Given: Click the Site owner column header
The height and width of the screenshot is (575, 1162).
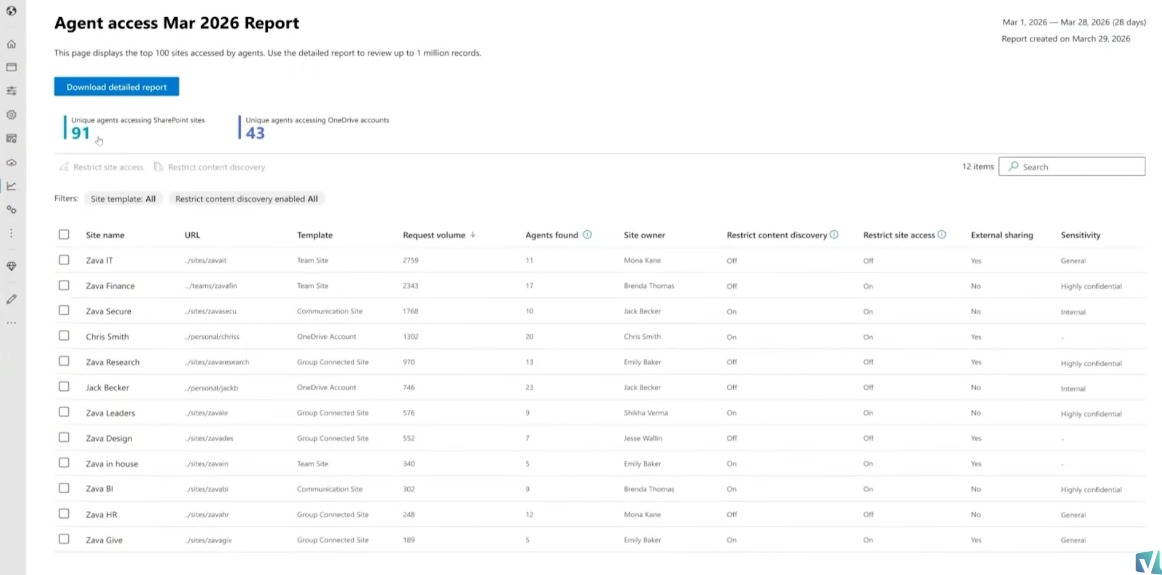Looking at the screenshot, I should (644, 235).
